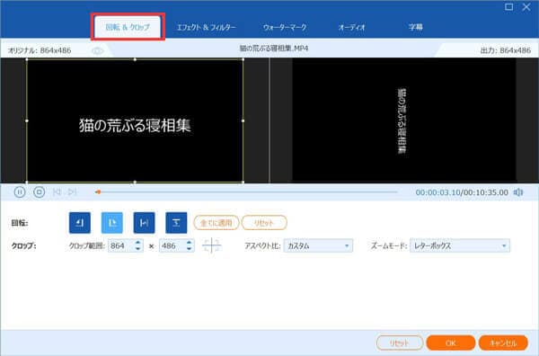Toggle the original preview eye icon
Viewport: 539px width, 356px height.
click(98, 51)
